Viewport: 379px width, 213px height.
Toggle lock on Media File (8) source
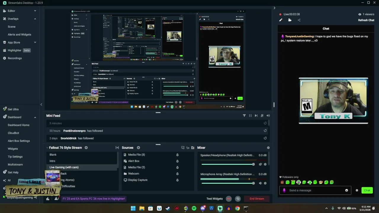pyautogui.click(x=177, y=155)
